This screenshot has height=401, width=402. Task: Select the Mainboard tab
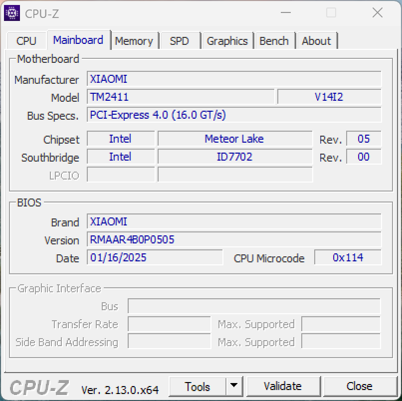[x=78, y=40]
